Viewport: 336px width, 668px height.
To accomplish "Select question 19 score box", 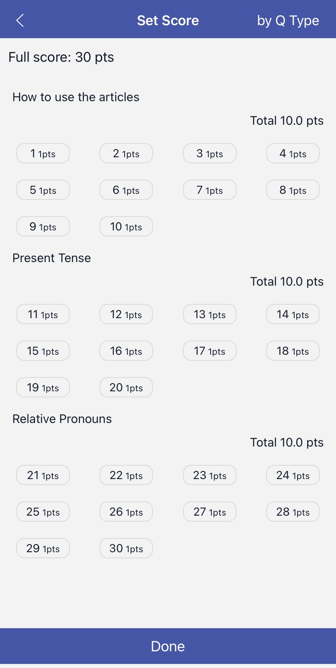I will (43, 388).
